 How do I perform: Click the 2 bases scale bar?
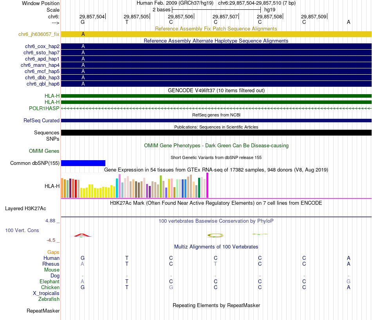coord(217,10)
